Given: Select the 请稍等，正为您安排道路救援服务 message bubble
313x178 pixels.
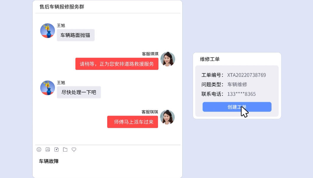Looking at the screenshot, I should pos(117,64).
